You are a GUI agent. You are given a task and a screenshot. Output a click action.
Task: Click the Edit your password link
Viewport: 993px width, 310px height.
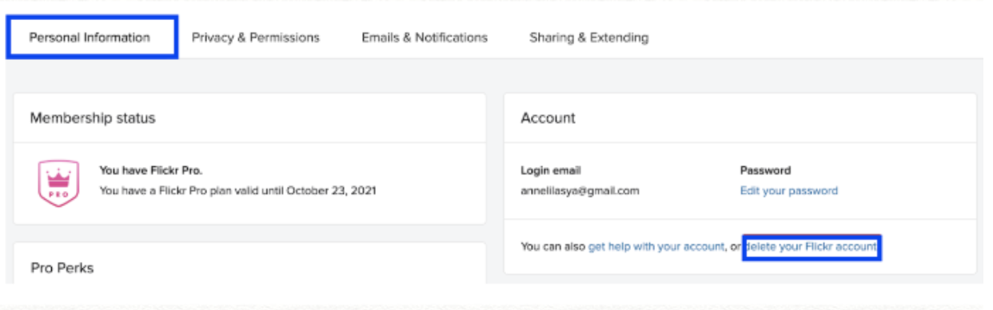point(789,191)
